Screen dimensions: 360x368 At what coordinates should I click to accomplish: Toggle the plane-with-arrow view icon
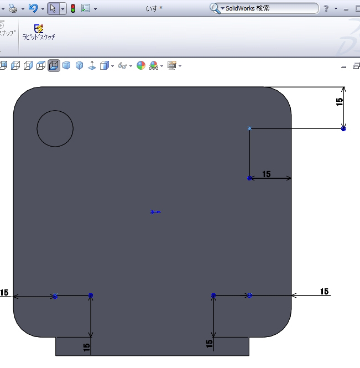(91, 66)
